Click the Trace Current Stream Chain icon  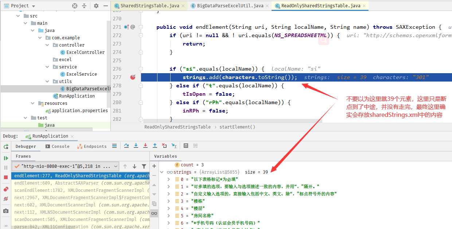195,146
